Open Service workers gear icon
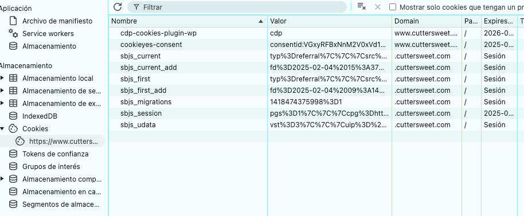 (x=13, y=33)
